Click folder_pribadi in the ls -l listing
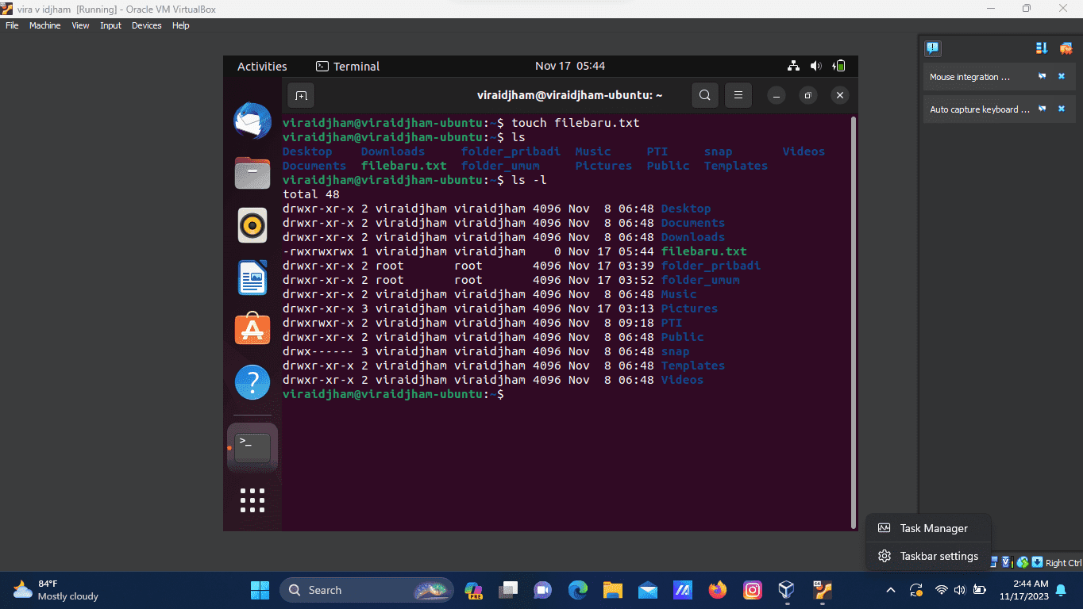The image size is (1083, 609). 711,266
